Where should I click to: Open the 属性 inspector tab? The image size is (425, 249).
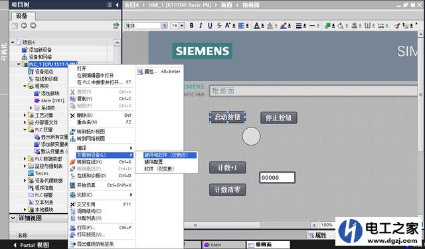(317, 235)
